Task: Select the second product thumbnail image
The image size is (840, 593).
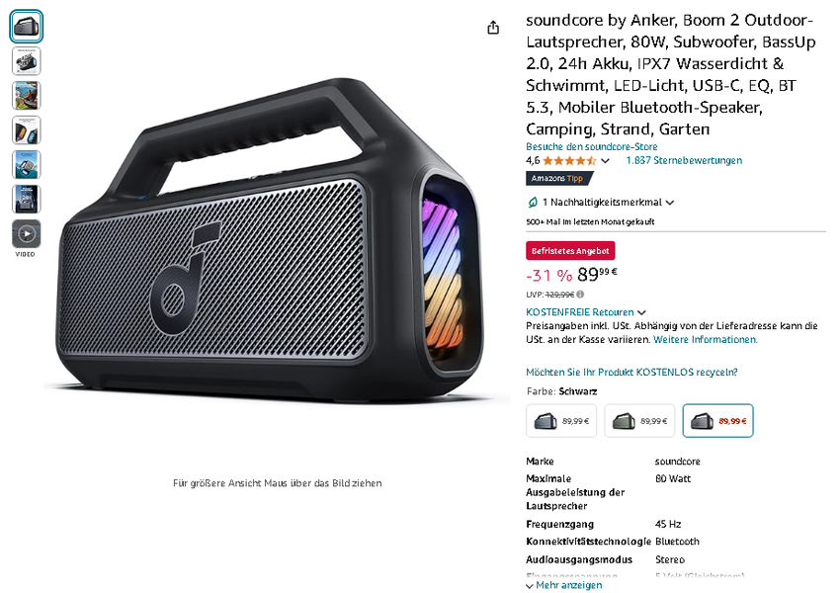Action: [27, 61]
